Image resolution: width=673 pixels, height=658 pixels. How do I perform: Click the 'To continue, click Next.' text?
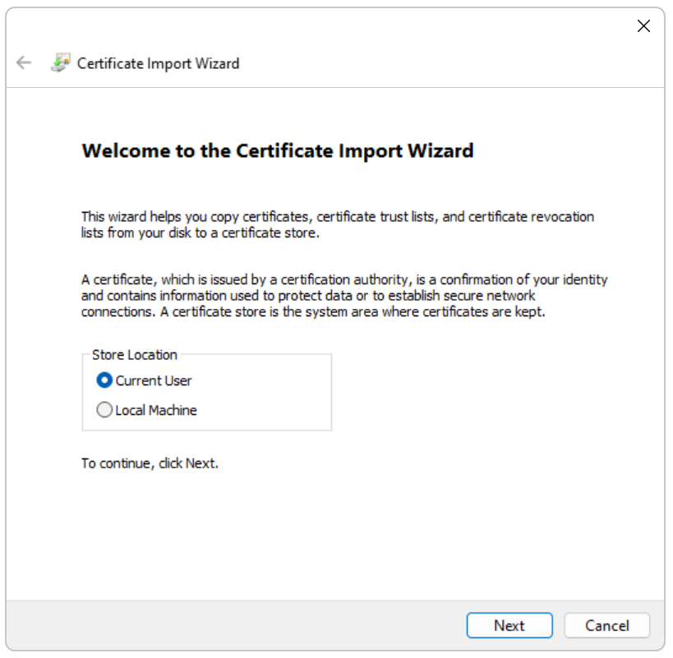[x=150, y=463]
